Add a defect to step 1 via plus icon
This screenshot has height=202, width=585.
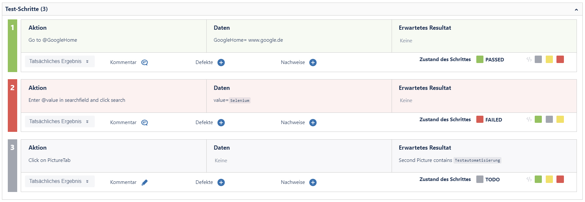click(221, 62)
